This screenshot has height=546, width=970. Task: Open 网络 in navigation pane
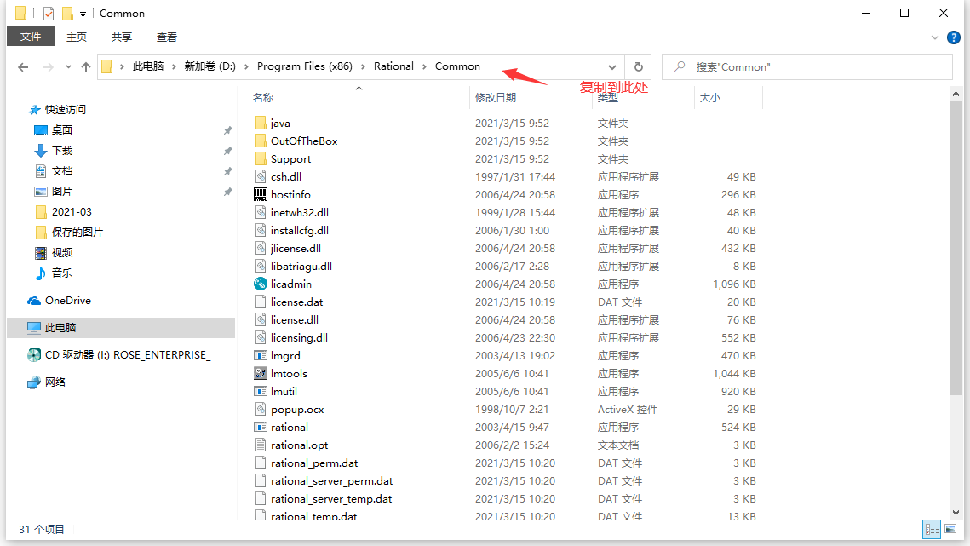(x=46, y=382)
